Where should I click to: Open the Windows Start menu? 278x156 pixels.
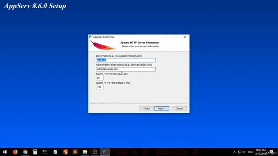(x=5, y=152)
